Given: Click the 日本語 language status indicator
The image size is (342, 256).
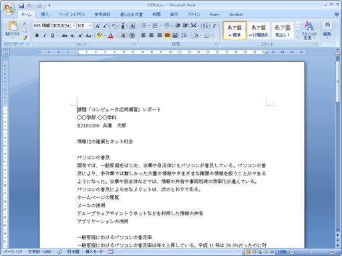Looking at the screenshot, I should (x=73, y=252).
